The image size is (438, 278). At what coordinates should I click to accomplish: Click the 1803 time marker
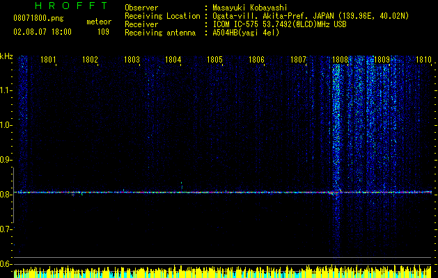click(x=132, y=60)
